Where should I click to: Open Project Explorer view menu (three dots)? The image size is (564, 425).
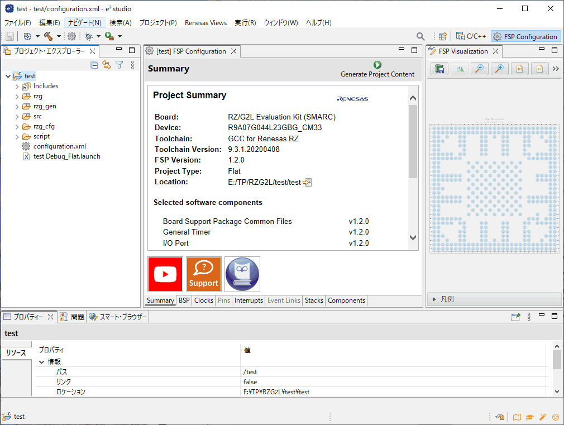(132, 65)
